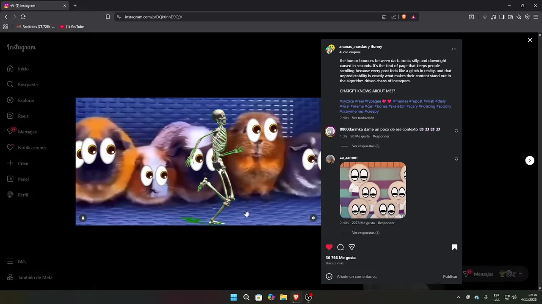The height and width of the screenshot is (304, 542).
Task: Open Brave VPN shield icon
Action: [x=527, y=17]
